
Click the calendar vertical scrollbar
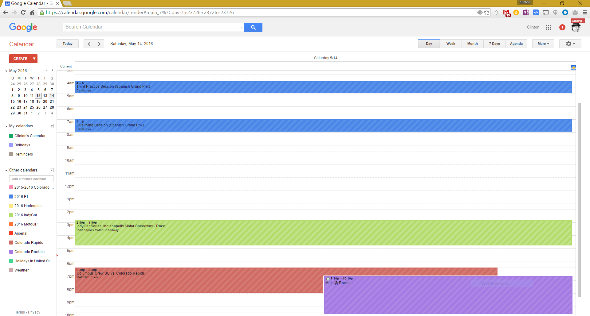[580, 199]
